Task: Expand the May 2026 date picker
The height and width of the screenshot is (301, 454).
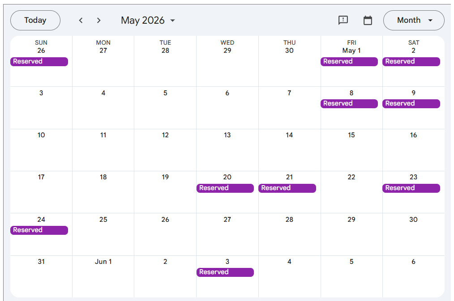Action: (x=148, y=21)
